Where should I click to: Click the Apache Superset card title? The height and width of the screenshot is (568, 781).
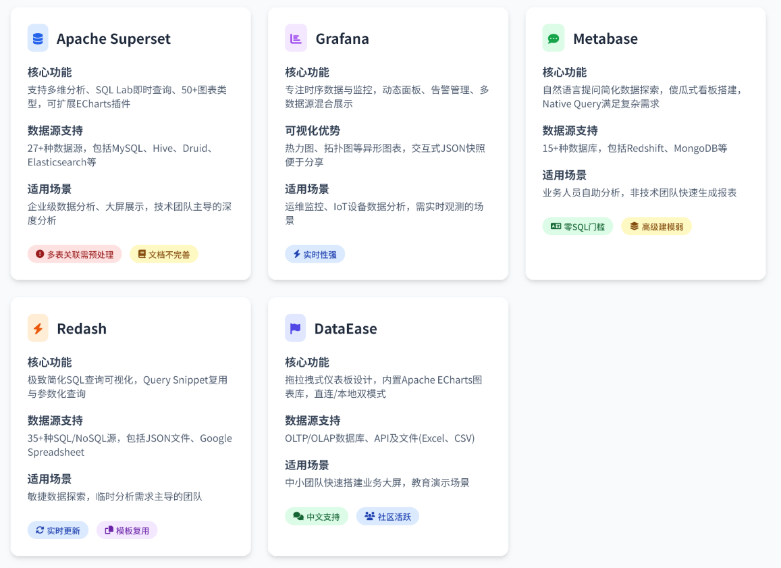pyautogui.click(x=113, y=38)
